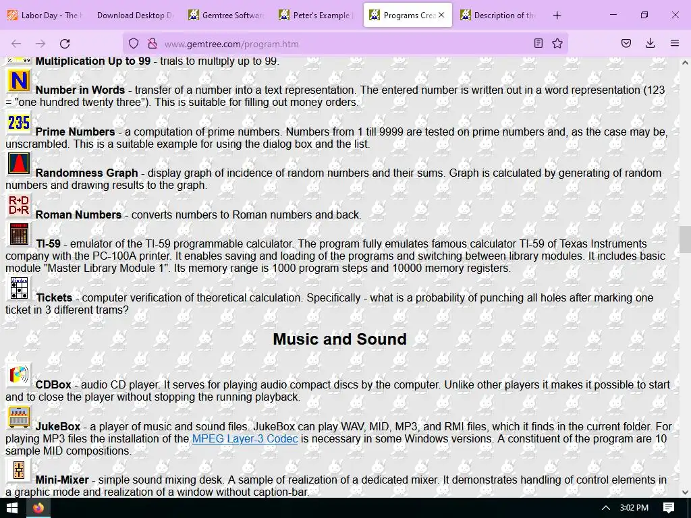Click the Roman Numbers R-D icon
This screenshot has height=518, width=691.
pyautogui.click(x=19, y=205)
